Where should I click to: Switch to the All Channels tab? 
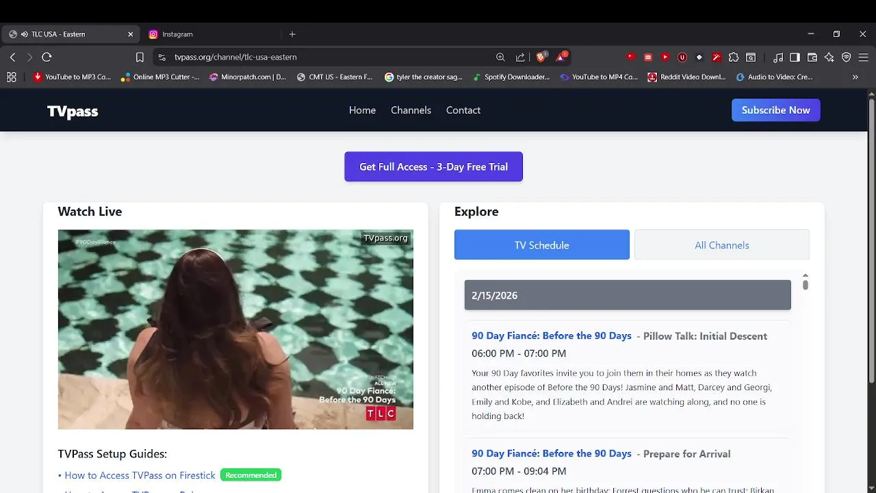[x=722, y=245]
